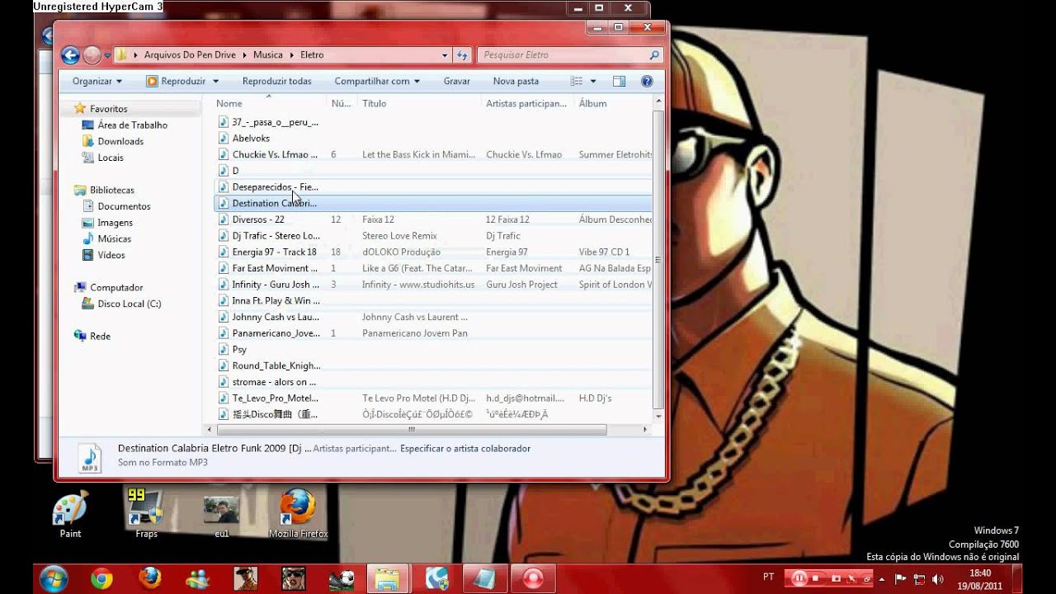Click the music file icon beside Psy

click(223, 349)
